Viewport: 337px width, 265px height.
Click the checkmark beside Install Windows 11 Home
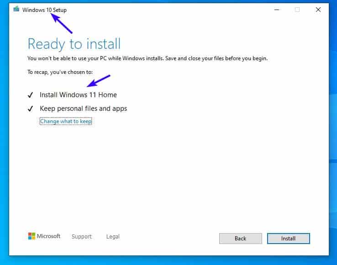pos(30,95)
